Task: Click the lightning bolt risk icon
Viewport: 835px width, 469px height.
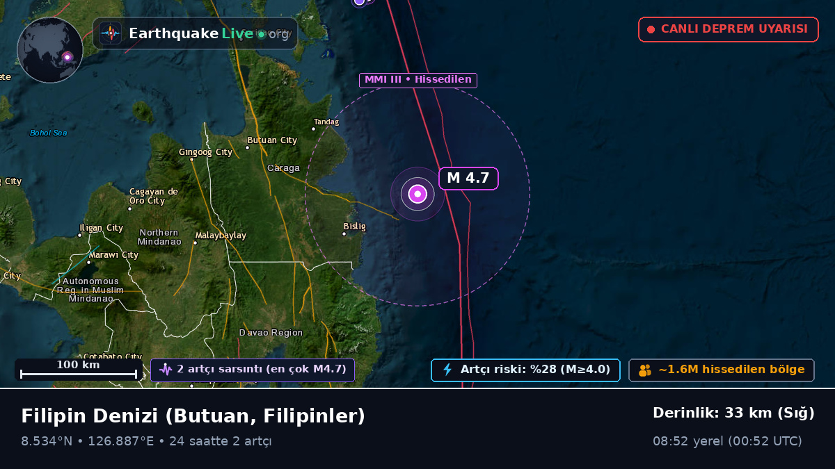Action: 447,370
